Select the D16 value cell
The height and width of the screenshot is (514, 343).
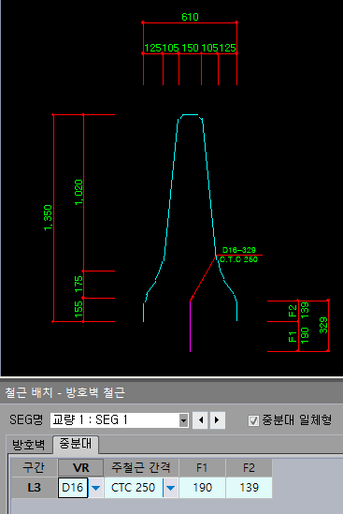pyautogui.click(x=73, y=488)
